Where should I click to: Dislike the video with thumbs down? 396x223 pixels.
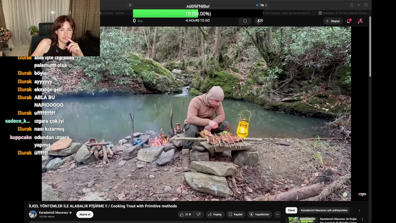[x=199, y=214]
